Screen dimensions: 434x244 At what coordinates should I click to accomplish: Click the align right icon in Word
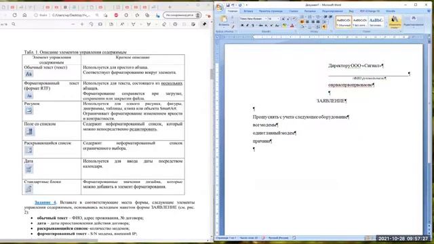[313, 22]
